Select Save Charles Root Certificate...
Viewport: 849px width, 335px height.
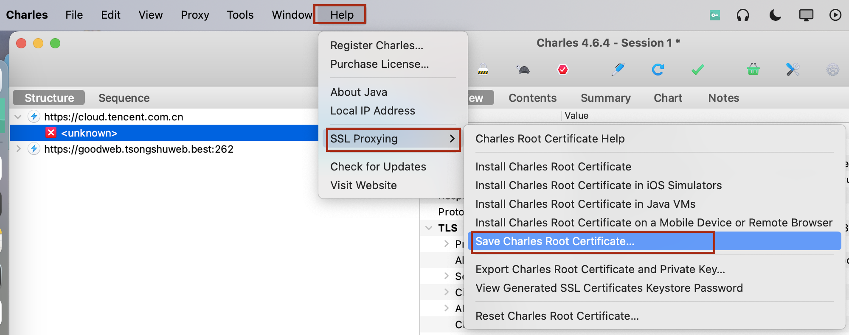tap(654, 241)
